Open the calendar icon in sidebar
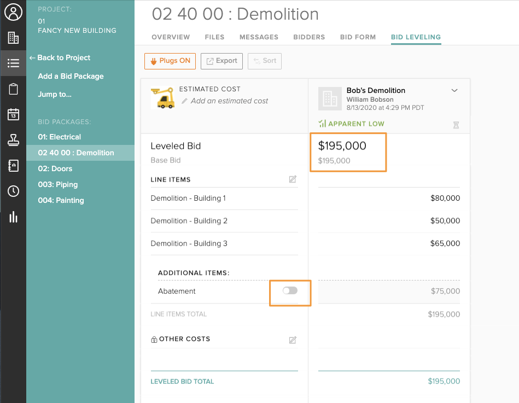The height and width of the screenshot is (403, 519). tap(13, 114)
